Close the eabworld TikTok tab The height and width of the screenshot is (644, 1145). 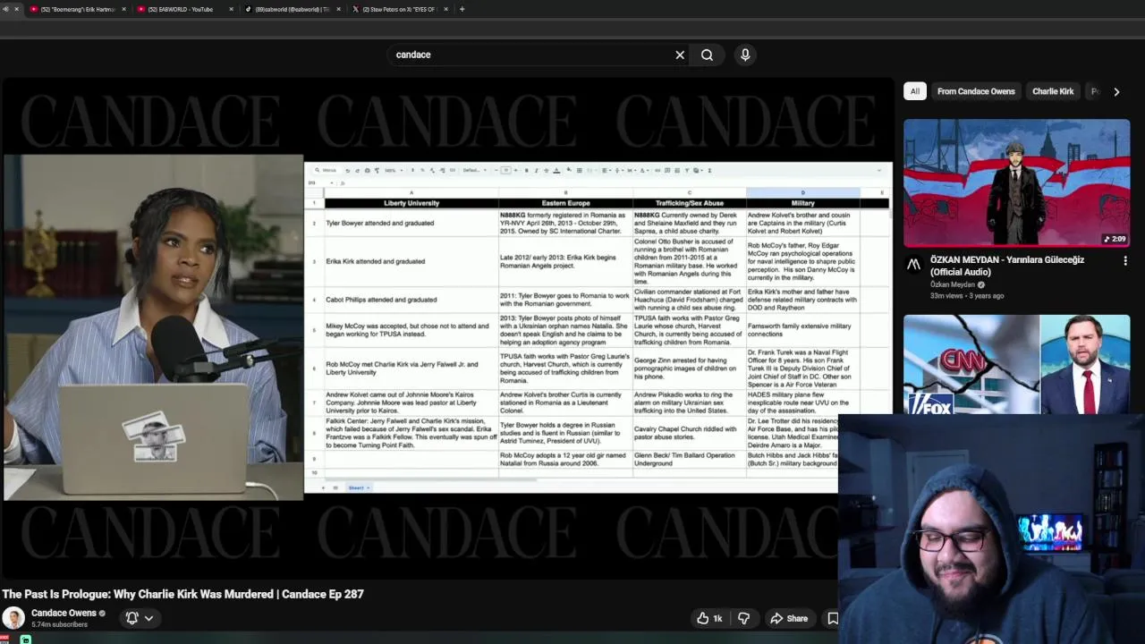click(x=338, y=9)
